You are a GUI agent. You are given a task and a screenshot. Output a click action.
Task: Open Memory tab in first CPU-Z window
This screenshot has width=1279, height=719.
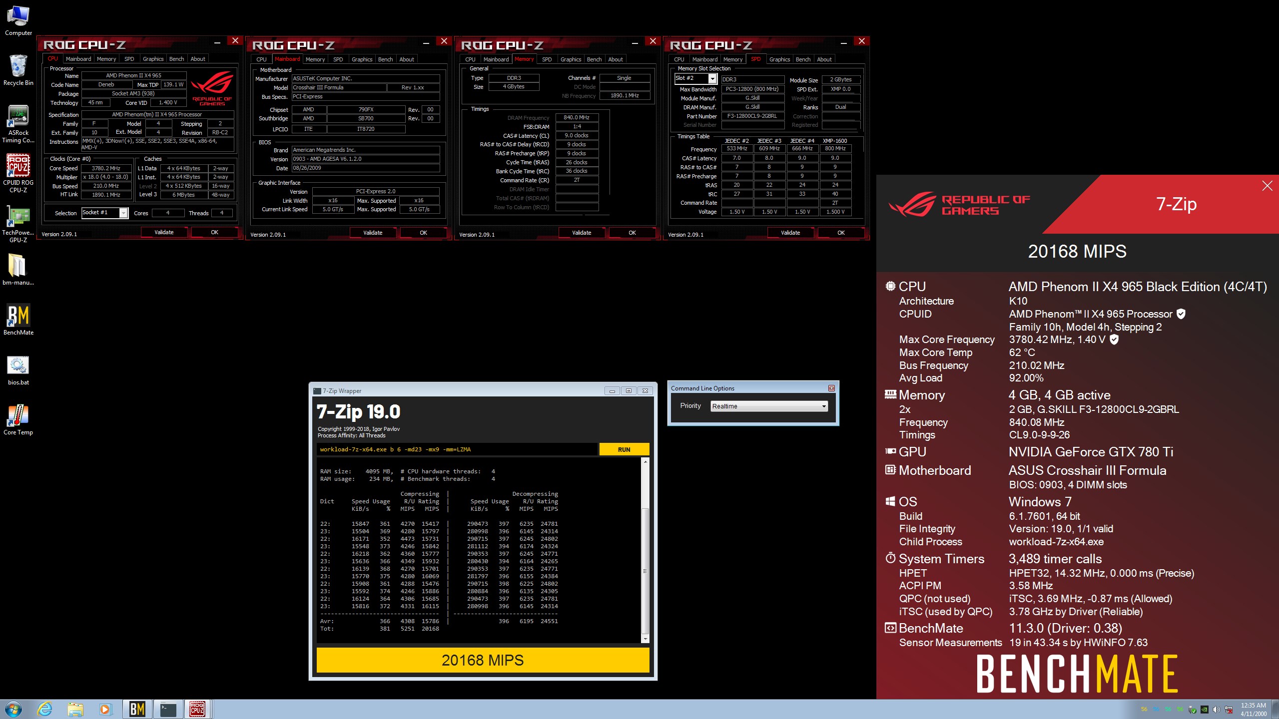106,59
